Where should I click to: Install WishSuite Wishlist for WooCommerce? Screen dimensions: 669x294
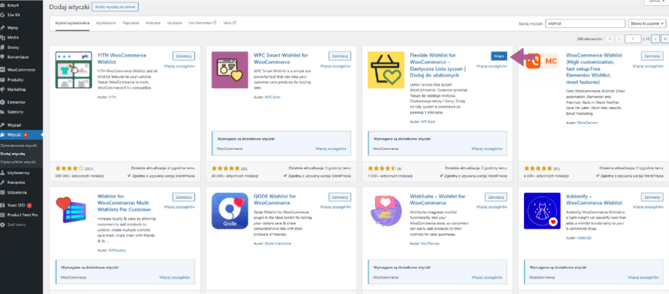pyautogui.click(x=497, y=197)
